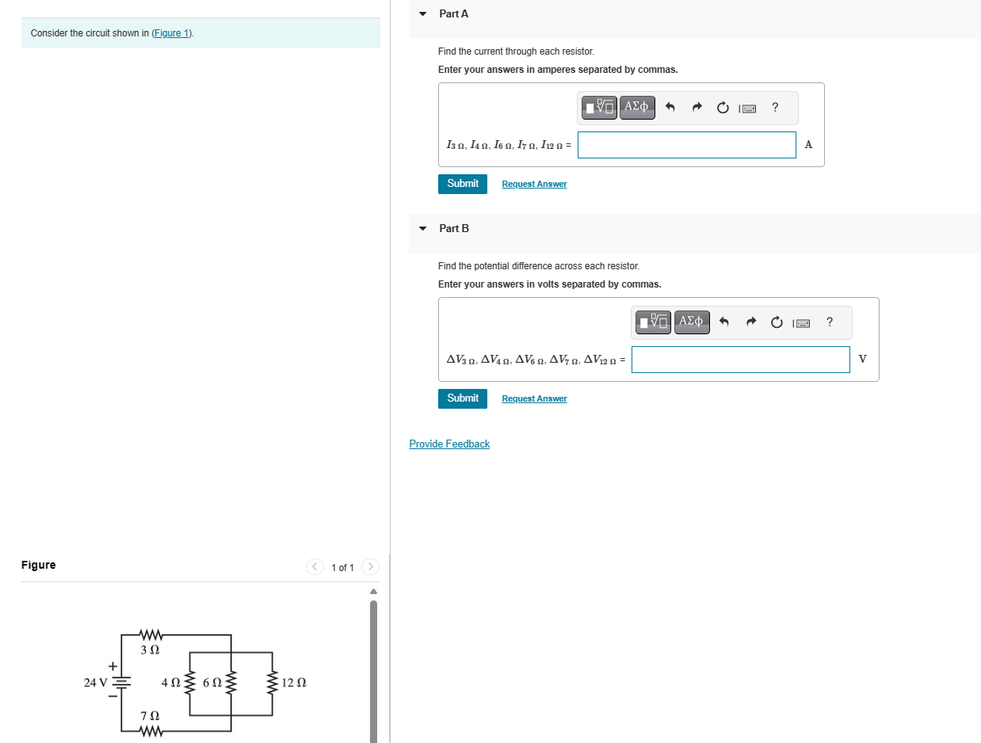The height and width of the screenshot is (743, 981).
Task: Open the math template icon in Part B
Action: click(652, 322)
